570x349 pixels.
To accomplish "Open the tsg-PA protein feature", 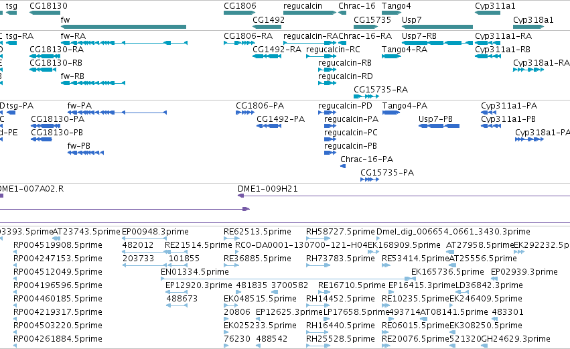I will 11,113.
